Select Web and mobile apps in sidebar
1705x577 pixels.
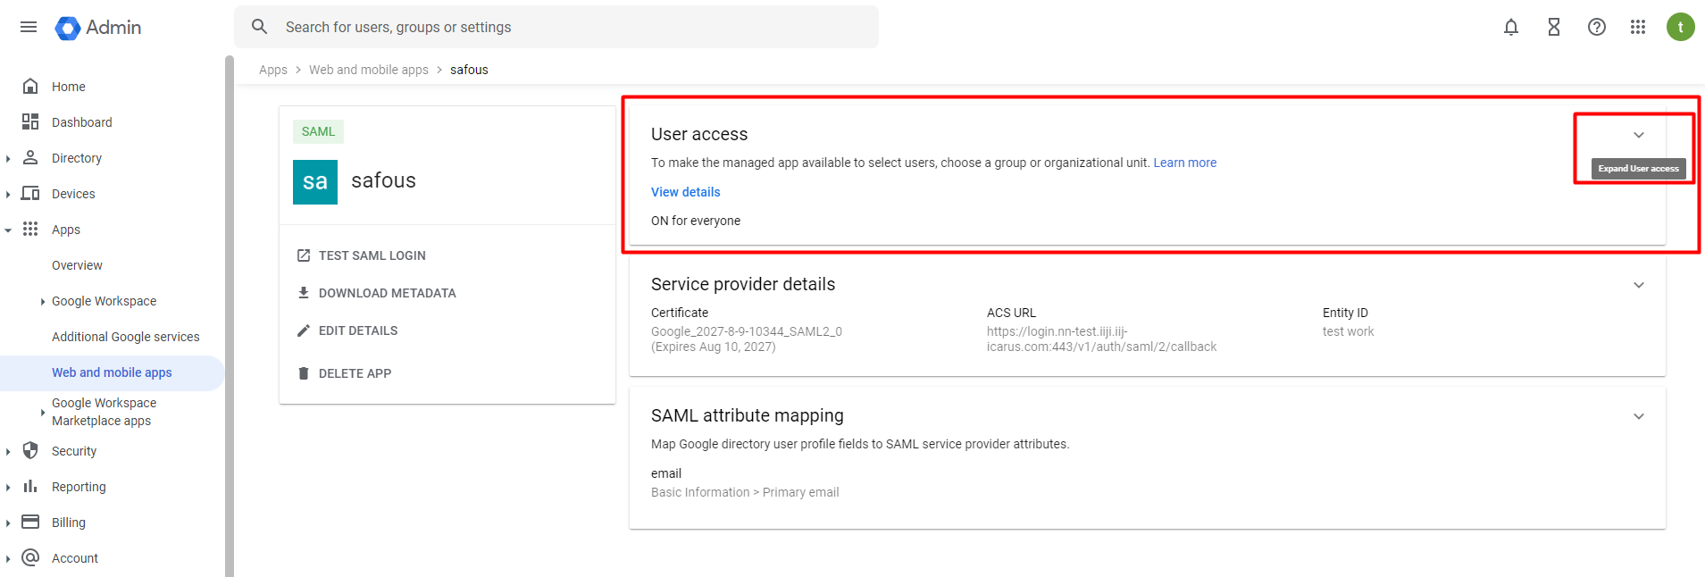coord(112,372)
